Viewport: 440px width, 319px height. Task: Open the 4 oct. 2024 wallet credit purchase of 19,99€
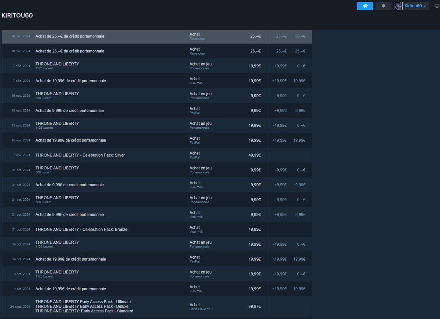point(157,289)
